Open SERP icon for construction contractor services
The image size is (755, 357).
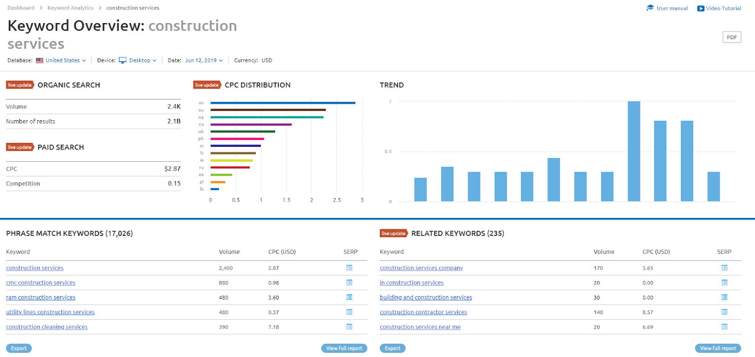tap(724, 312)
